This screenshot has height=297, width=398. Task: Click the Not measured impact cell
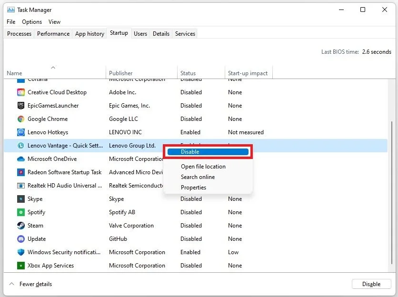tap(246, 132)
